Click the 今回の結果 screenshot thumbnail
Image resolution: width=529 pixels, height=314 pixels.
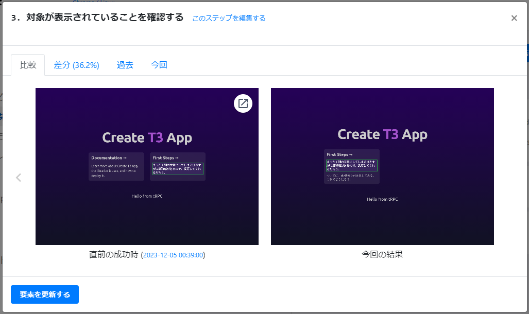coord(382,166)
